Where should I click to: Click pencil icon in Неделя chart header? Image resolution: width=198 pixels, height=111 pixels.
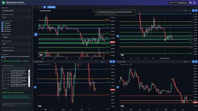point(196,62)
